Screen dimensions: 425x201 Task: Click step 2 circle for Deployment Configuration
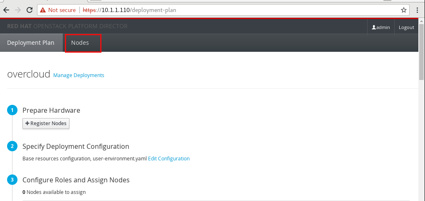[x=12, y=146]
